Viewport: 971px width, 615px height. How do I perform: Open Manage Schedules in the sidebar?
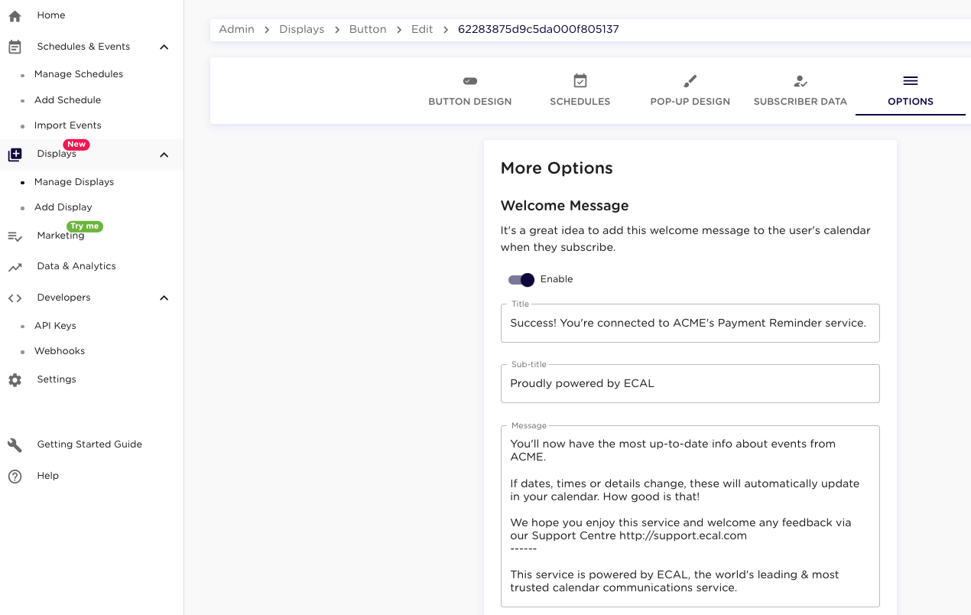(x=78, y=74)
